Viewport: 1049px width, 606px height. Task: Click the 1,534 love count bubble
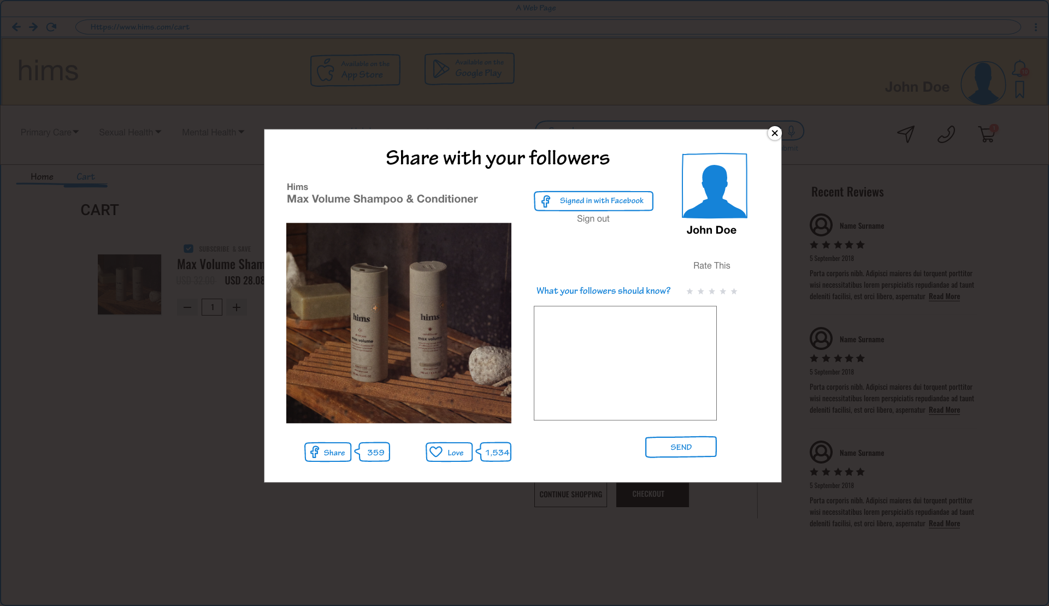(494, 452)
